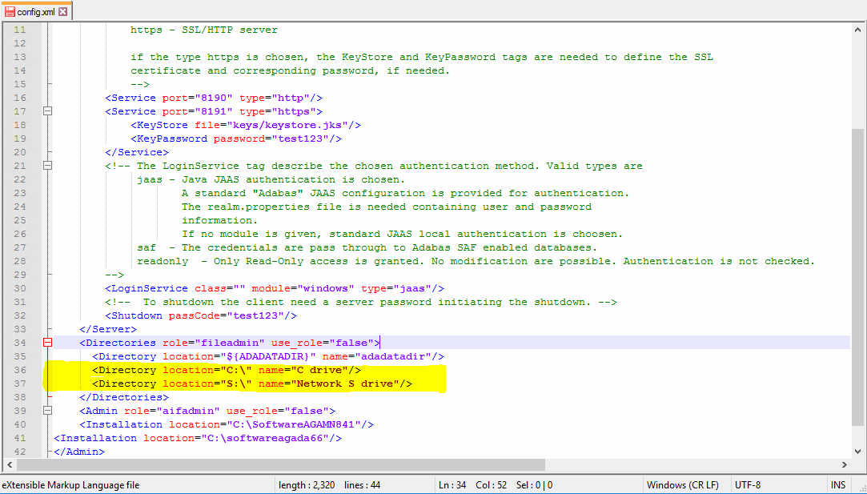Collapse the Admin block fold at line 39

47,411
